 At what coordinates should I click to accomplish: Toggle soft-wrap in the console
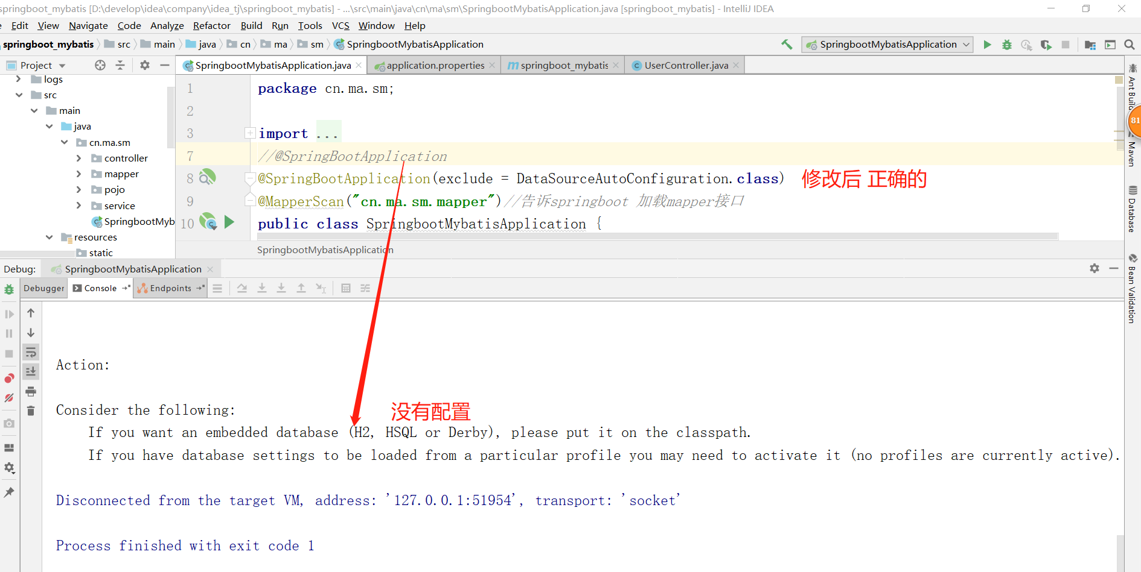[x=31, y=352]
